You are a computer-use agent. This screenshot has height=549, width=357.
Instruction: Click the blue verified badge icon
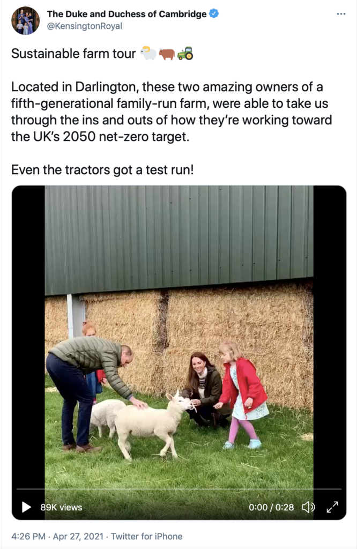214,13
